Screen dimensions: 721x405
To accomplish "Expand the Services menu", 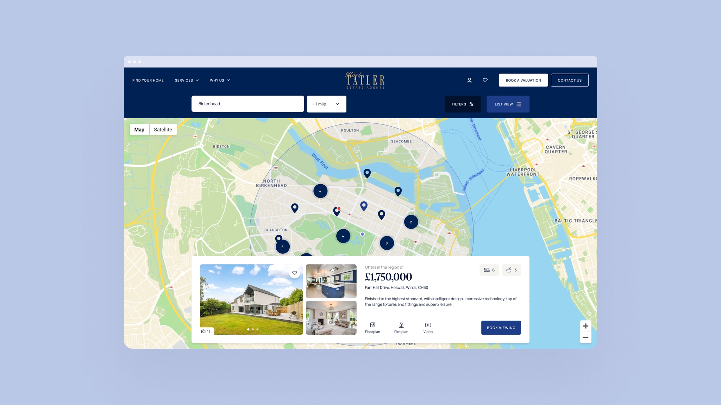I will (186, 80).
